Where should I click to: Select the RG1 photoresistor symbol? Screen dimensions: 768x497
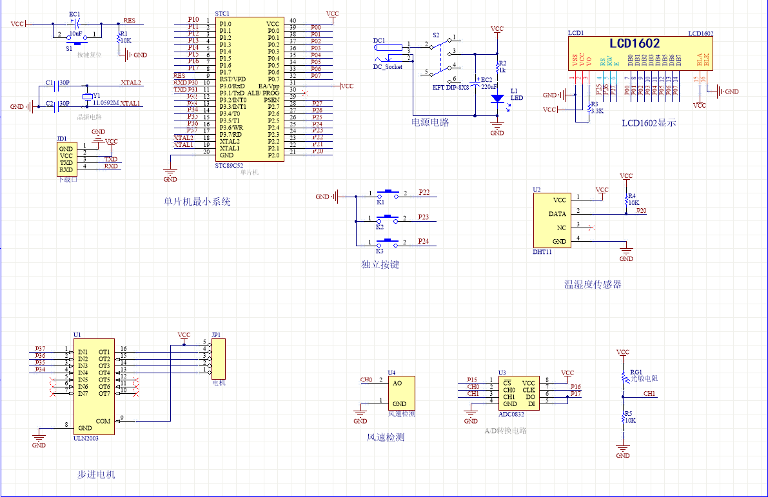(623, 377)
